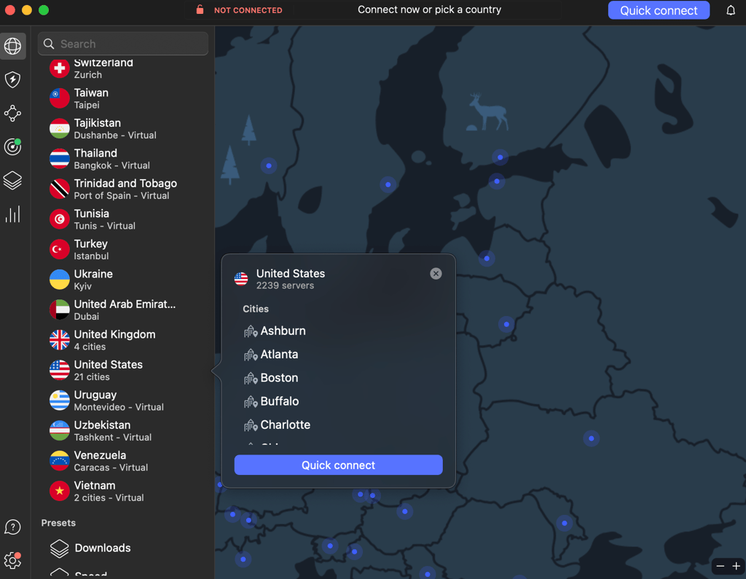Click the Cities heading in popup

(x=256, y=309)
